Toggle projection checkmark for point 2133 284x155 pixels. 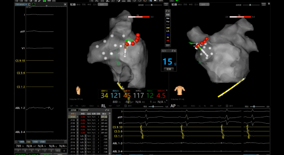99,117
